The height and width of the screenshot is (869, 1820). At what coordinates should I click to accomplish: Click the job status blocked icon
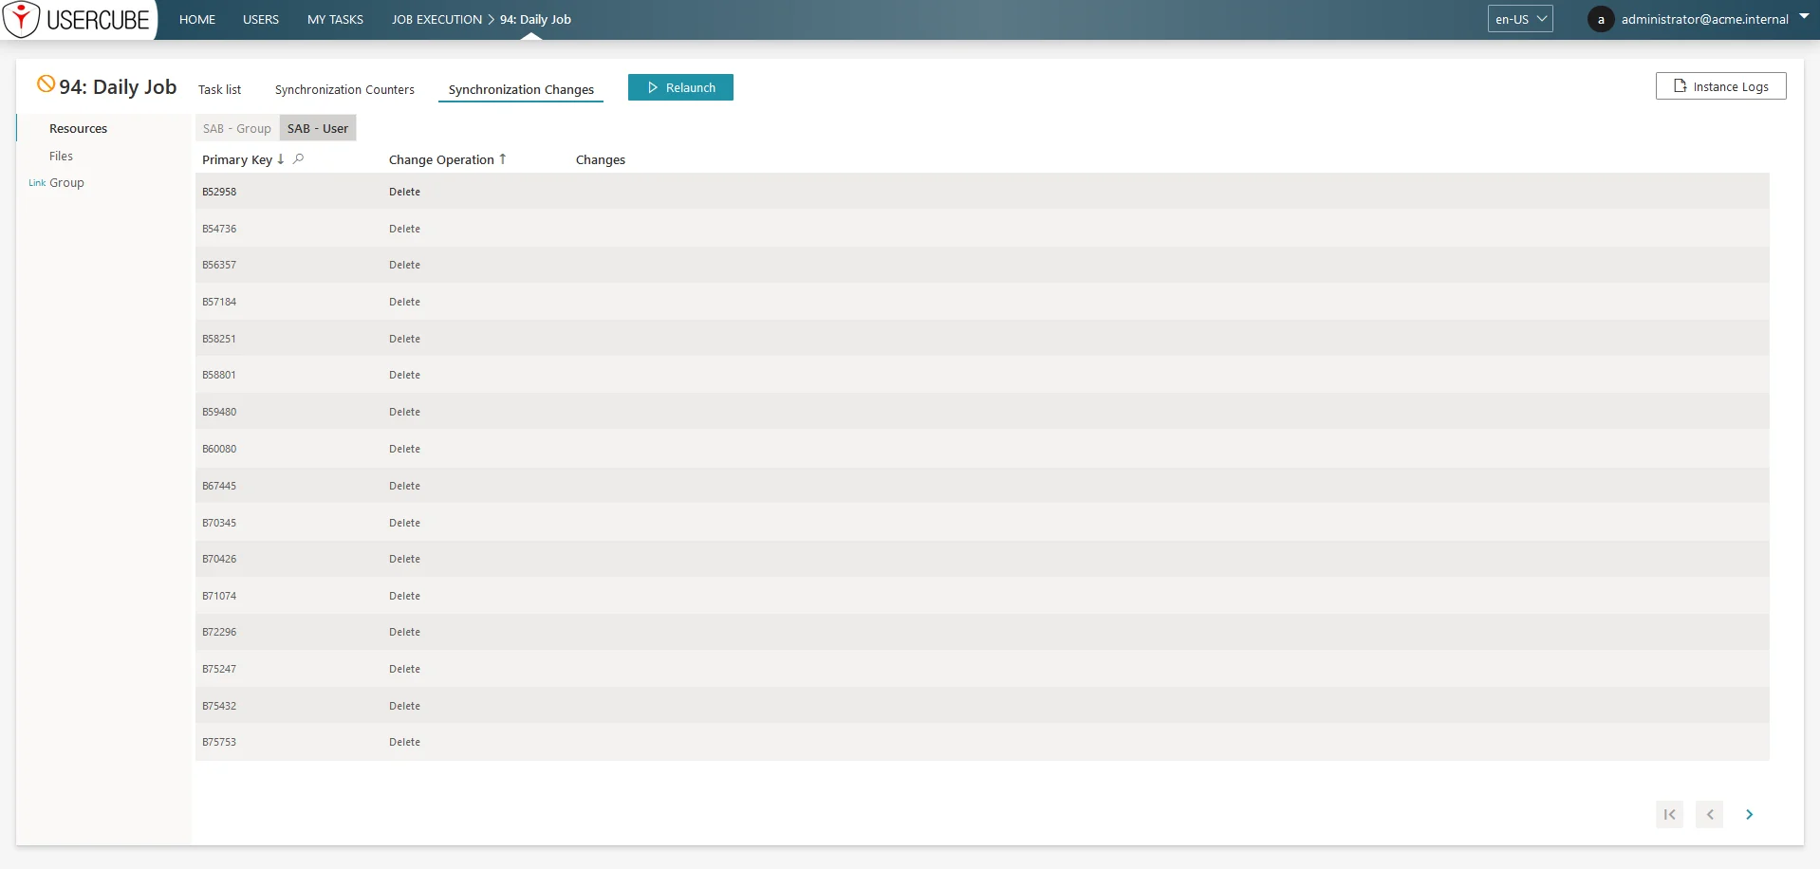46,83
